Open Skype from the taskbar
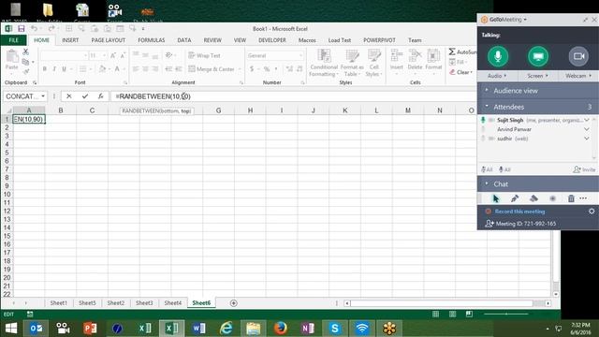Screen dimensions: 599x337 pos(335,329)
